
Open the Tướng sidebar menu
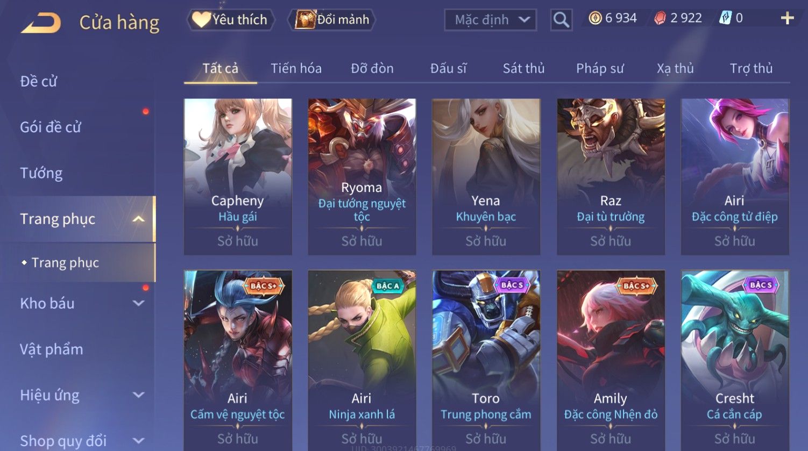click(41, 173)
